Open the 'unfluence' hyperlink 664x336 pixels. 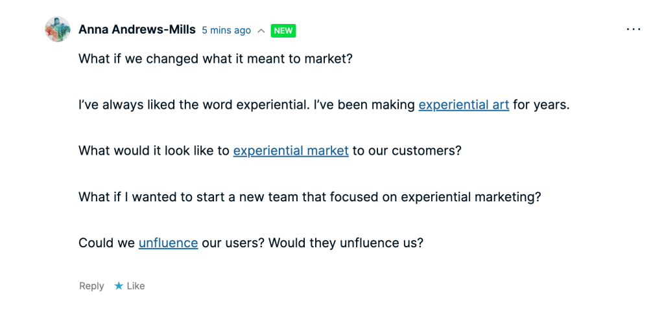pyautogui.click(x=168, y=243)
